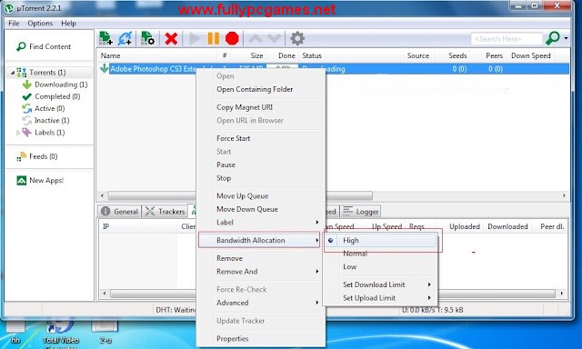Screen dimensions: 582x349
Task: Click the red Stop toolbar icon
Action: (x=232, y=38)
